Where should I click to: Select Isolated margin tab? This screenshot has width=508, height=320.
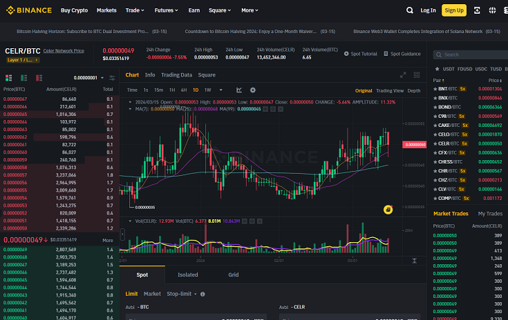(187, 274)
